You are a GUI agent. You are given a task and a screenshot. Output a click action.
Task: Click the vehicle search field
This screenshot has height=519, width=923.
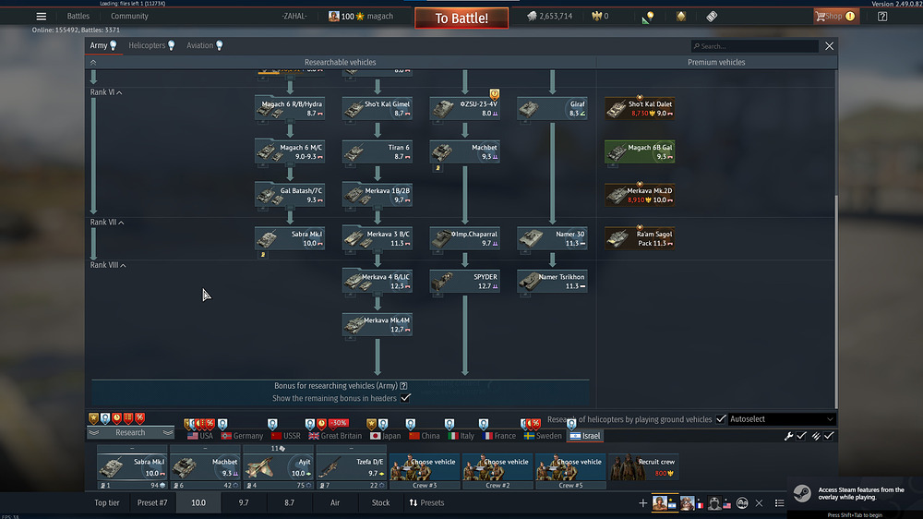(757, 45)
